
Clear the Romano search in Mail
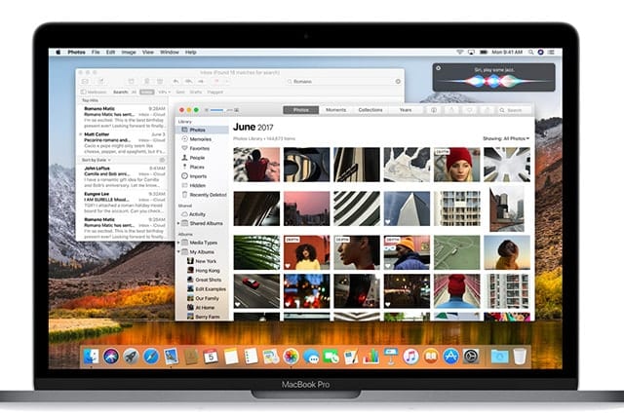pos(398,82)
